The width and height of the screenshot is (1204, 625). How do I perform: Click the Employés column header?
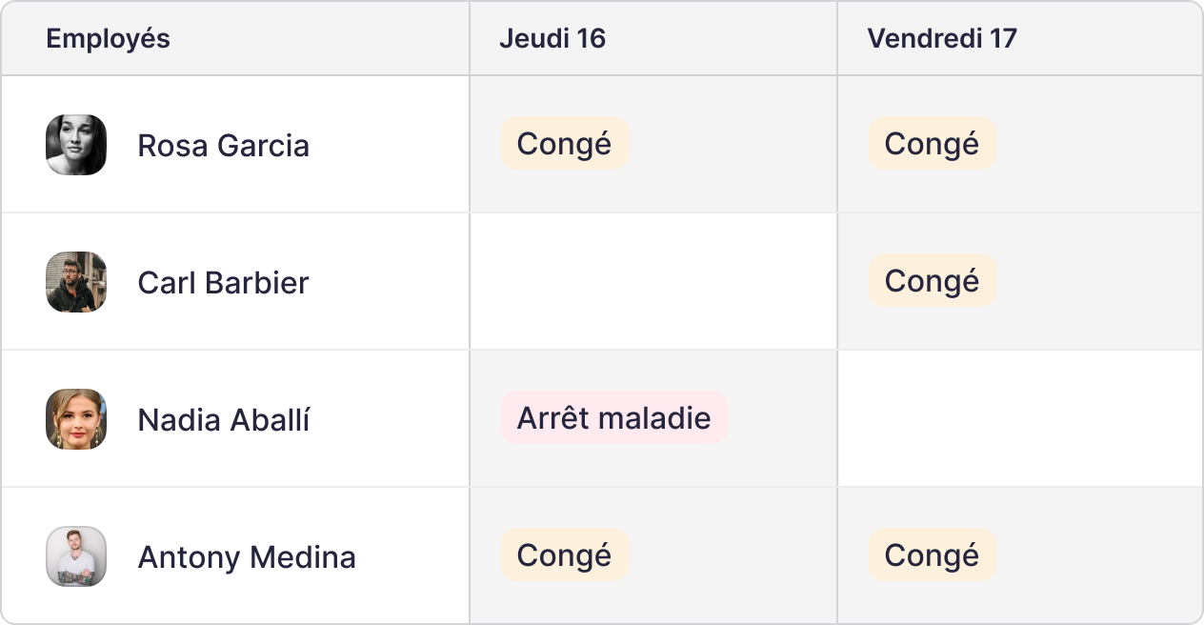click(108, 39)
